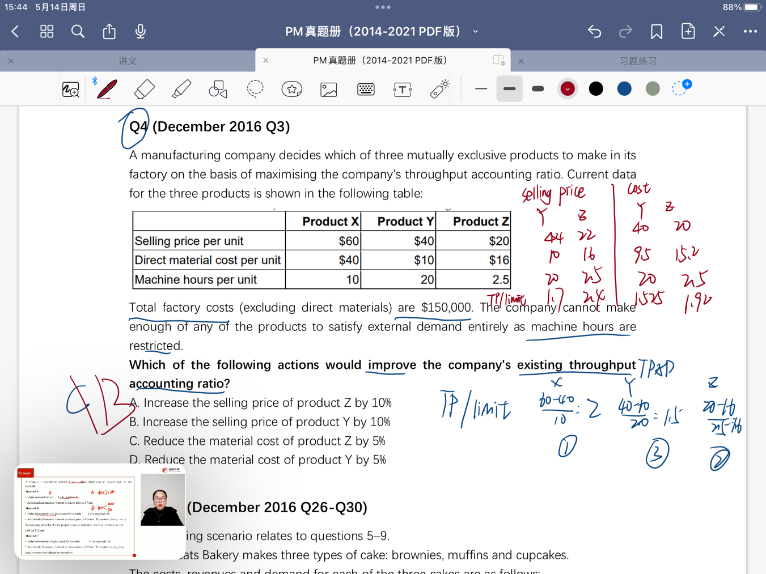
Task: Select the thickest stroke width
Action: pos(538,89)
